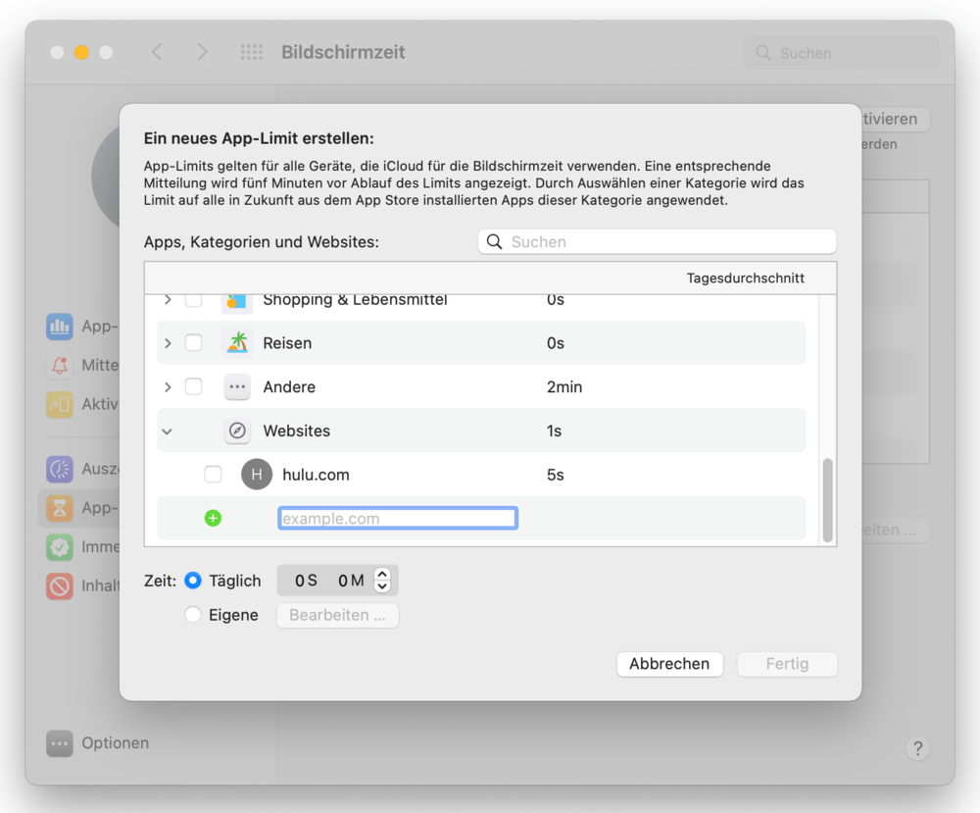Image resolution: width=980 pixels, height=813 pixels.
Task: Click the show-all grid icon in toolbar
Action: coord(252,53)
